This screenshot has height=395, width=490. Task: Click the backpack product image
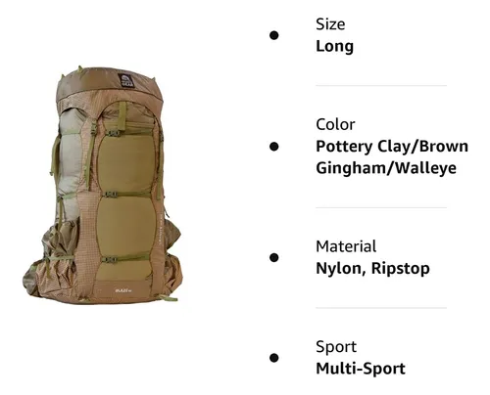[x=102, y=185]
